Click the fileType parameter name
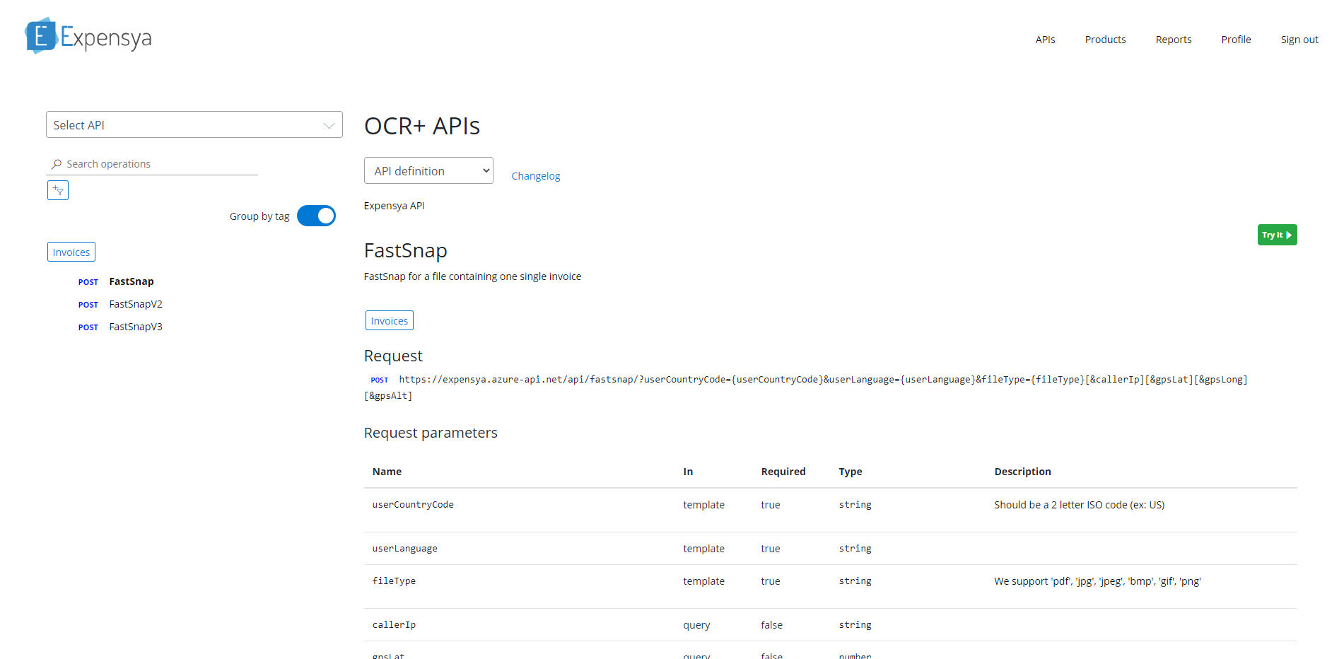The height and width of the screenshot is (659, 1344). 394,581
